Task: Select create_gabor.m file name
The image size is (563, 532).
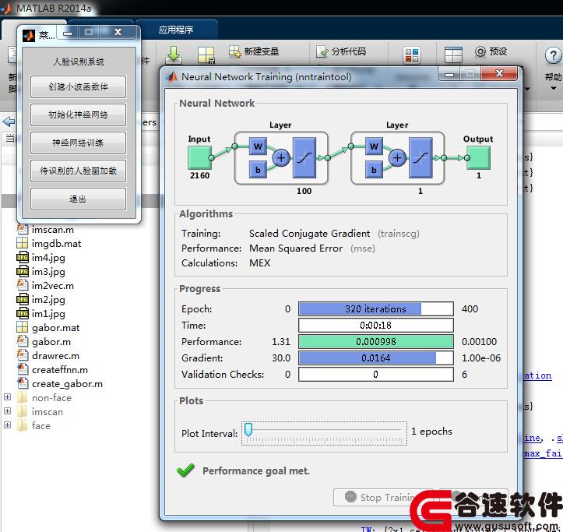Action: tap(67, 384)
